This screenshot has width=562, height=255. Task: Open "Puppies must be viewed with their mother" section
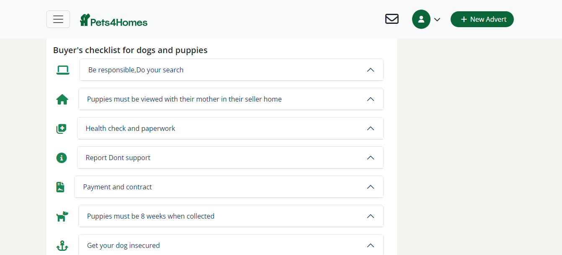[231, 99]
